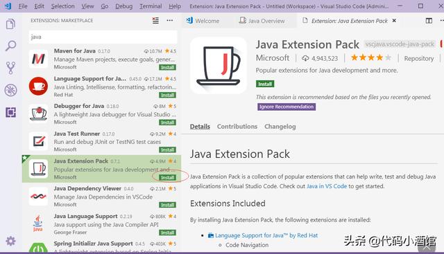Click the Red Hat Language Support icon

coord(38,87)
